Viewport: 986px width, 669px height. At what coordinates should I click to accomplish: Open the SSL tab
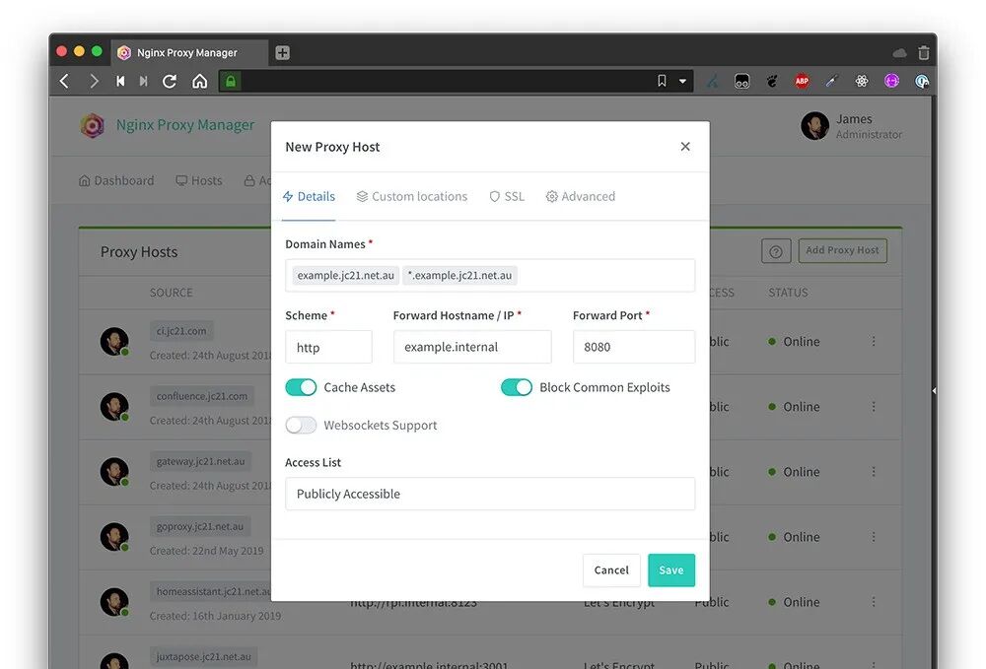click(x=507, y=197)
